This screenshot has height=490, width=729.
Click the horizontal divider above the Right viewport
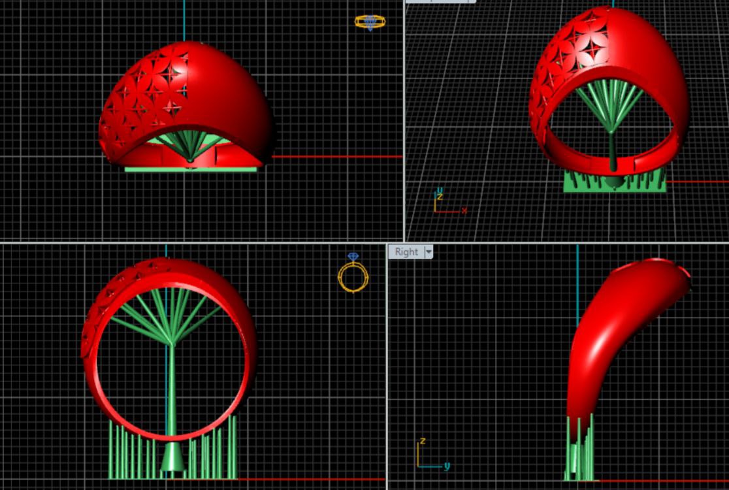coord(555,242)
